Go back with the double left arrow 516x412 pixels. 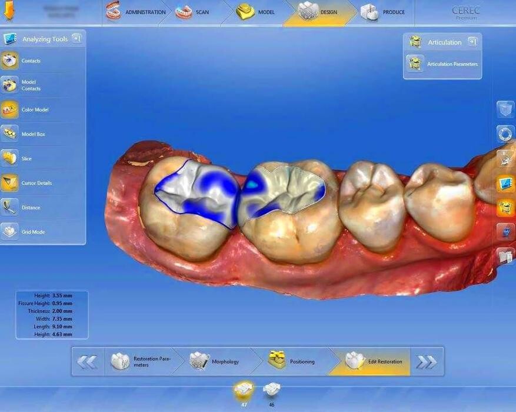87,362
